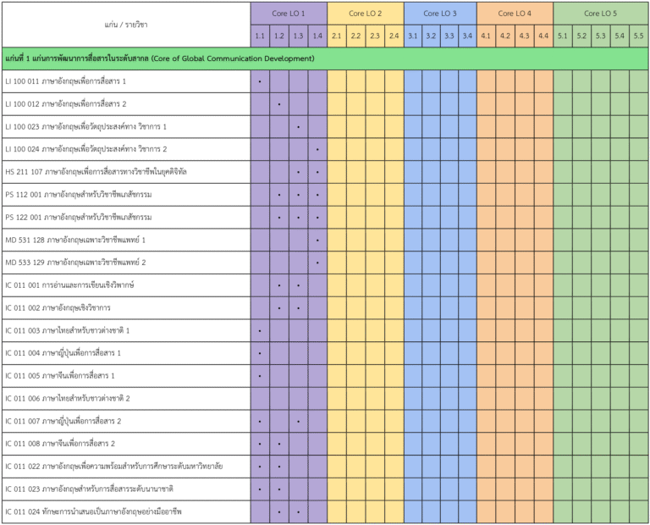Click the Core LO 3 column header
650x525 pixels.
click(x=440, y=14)
